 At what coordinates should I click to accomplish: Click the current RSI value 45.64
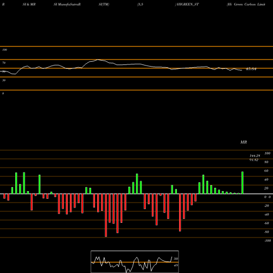pos(251,69)
